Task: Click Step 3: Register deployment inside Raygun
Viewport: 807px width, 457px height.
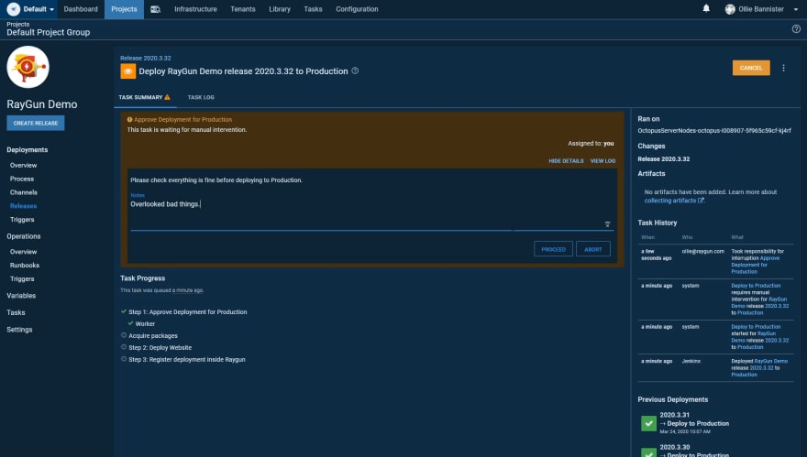Action: pos(182,359)
